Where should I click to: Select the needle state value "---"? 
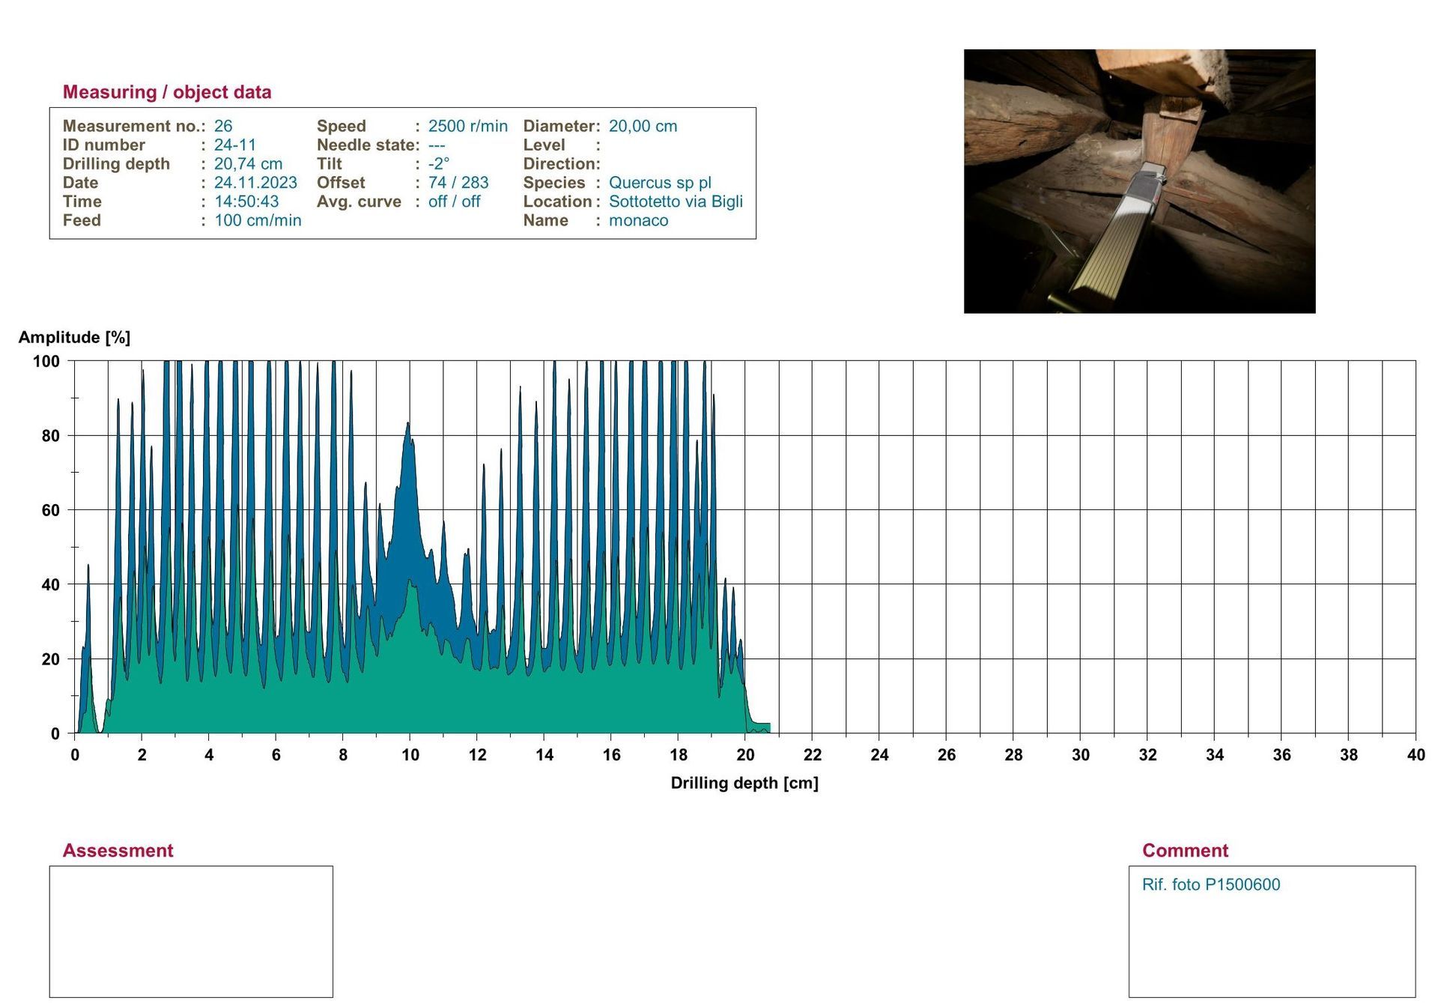tap(437, 145)
